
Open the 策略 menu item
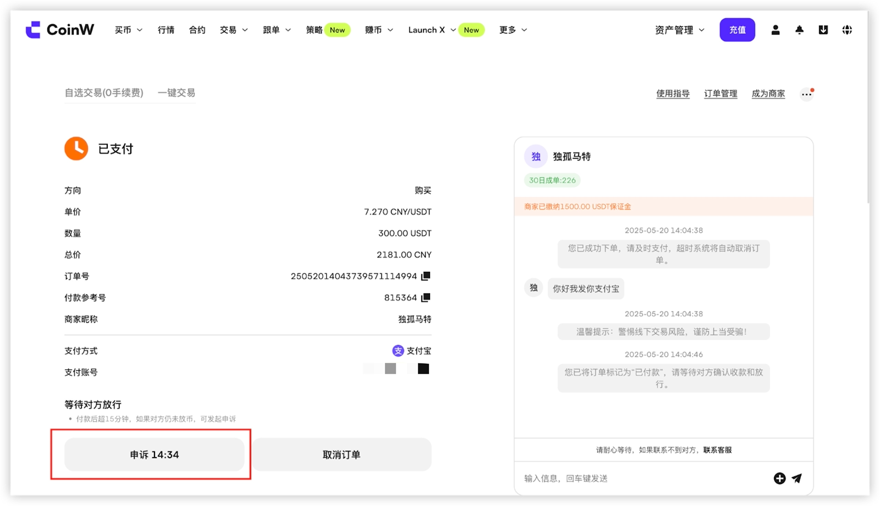tap(314, 30)
